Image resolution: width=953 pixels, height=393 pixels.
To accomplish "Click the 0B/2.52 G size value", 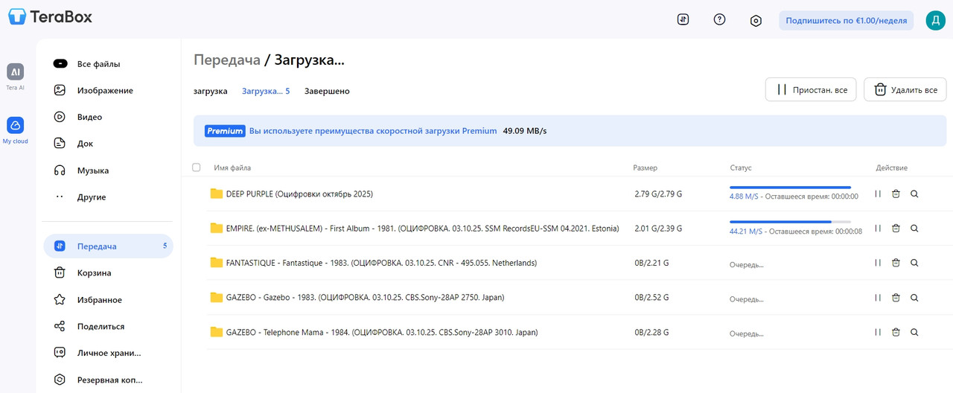I will pyautogui.click(x=651, y=298).
